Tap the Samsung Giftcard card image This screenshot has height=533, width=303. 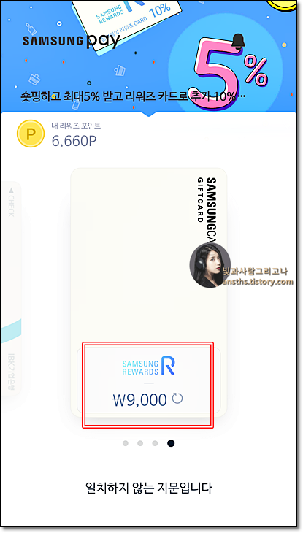click(149, 292)
